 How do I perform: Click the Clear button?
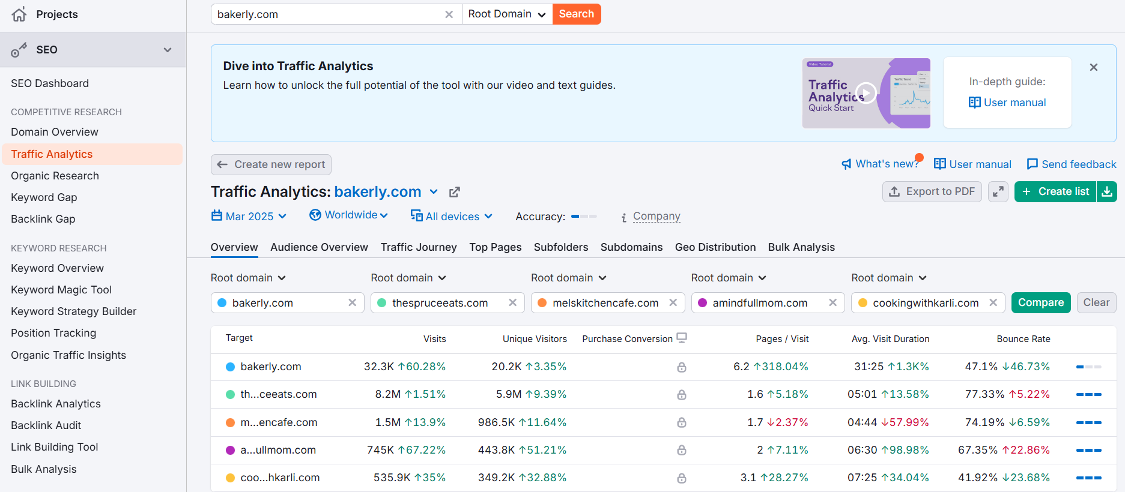click(1096, 302)
